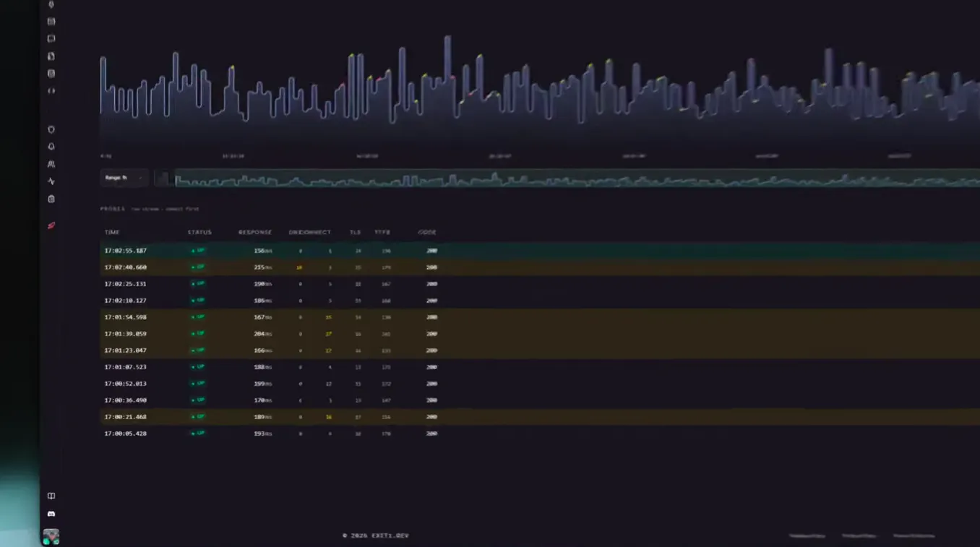Viewport: 980px width, 547px height.
Task: Click the UP badge in the 17:00:05.428 row
Action: 198,434
